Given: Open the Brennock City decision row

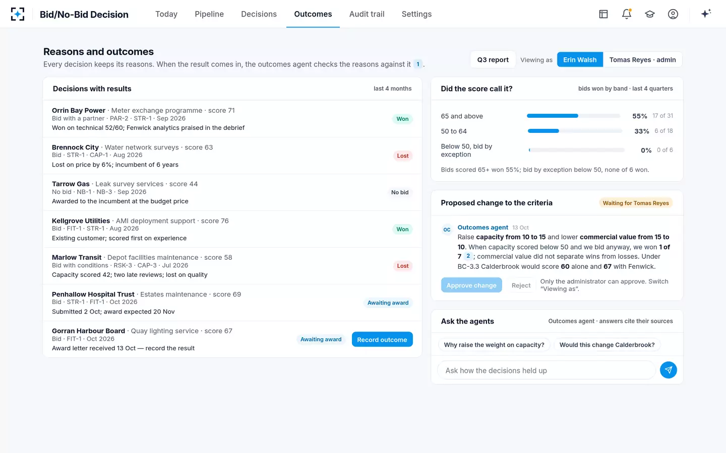Looking at the screenshot, I should [x=232, y=156].
